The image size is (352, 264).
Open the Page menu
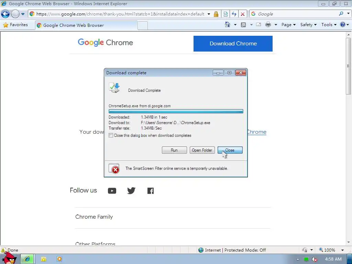click(288, 25)
